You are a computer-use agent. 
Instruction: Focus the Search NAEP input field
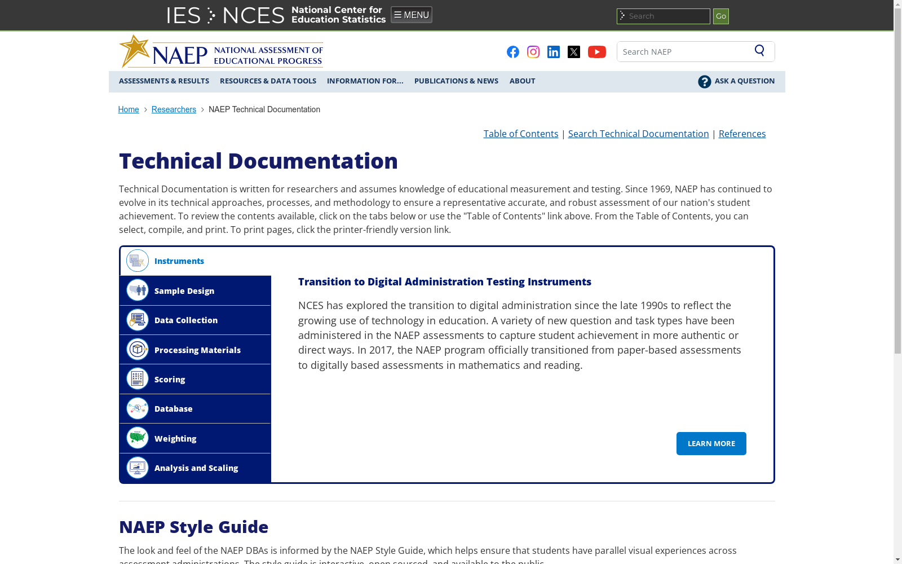[685, 51]
